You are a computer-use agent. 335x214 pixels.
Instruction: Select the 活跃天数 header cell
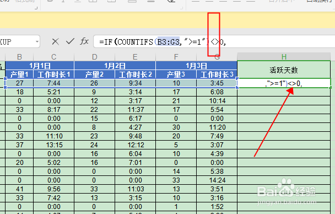(284, 70)
